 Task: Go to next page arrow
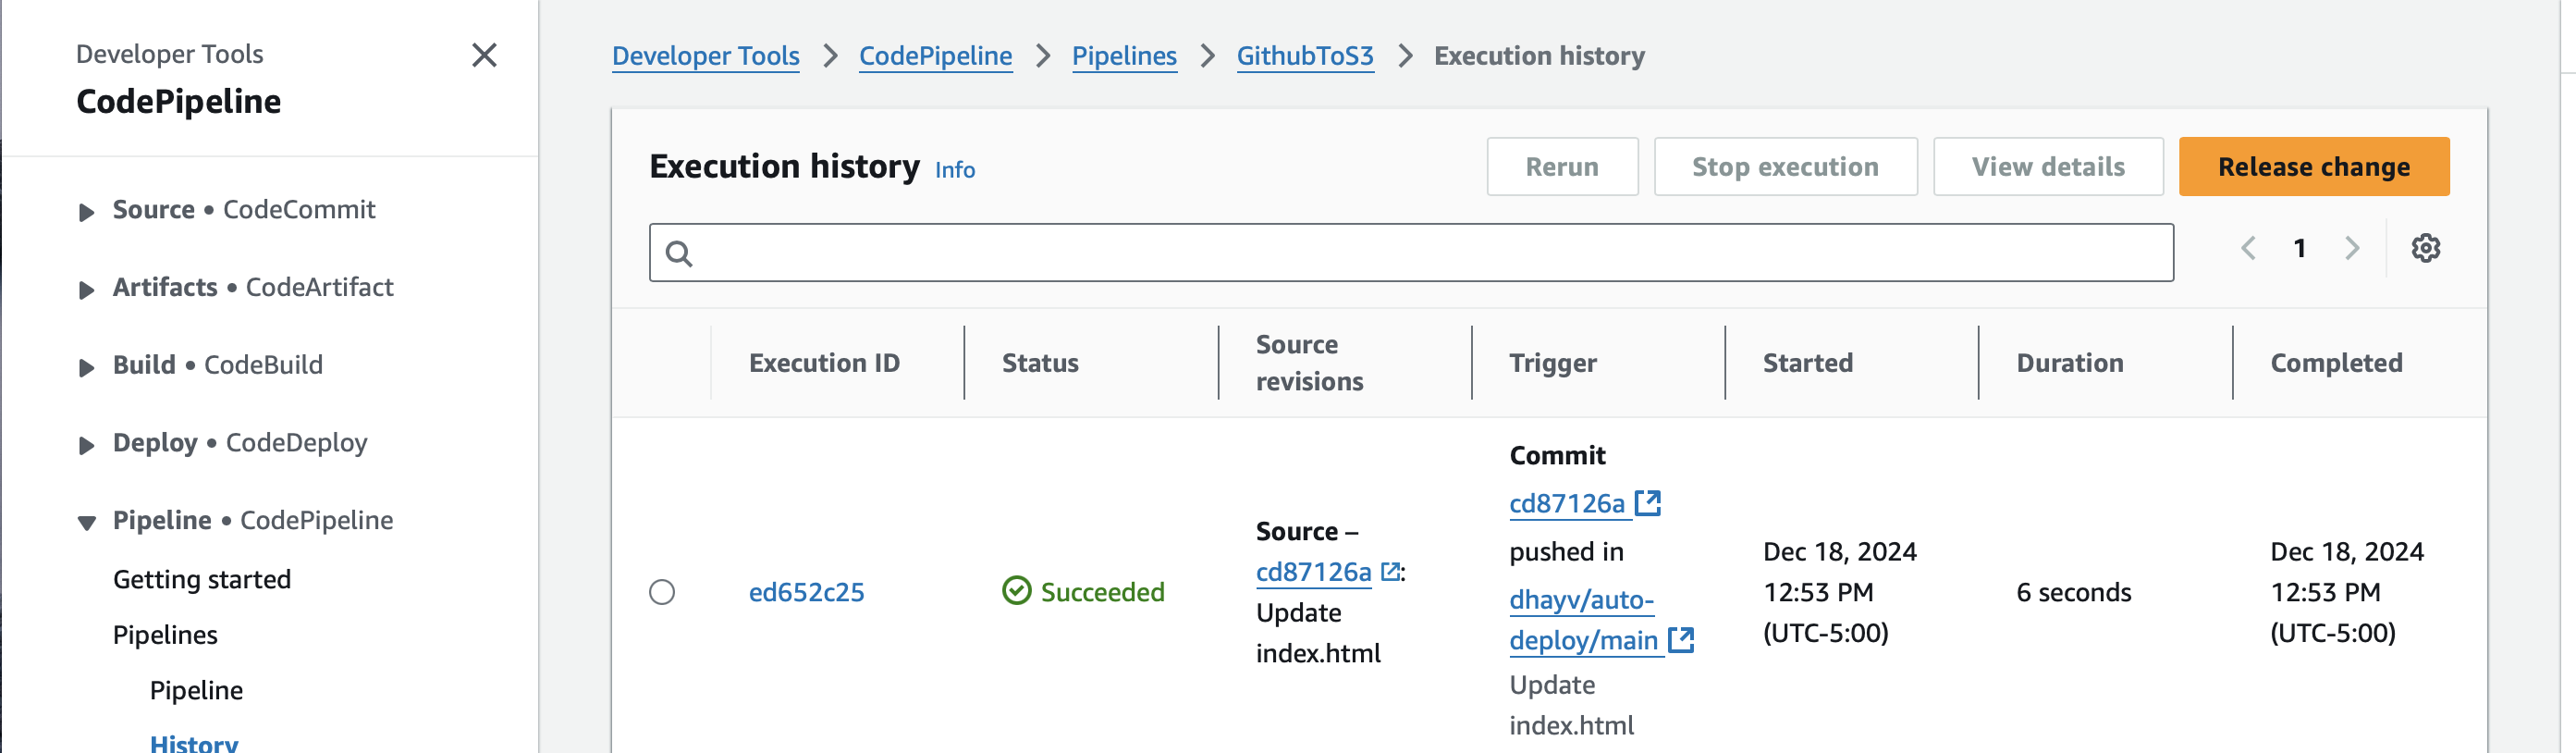pos(2352,248)
